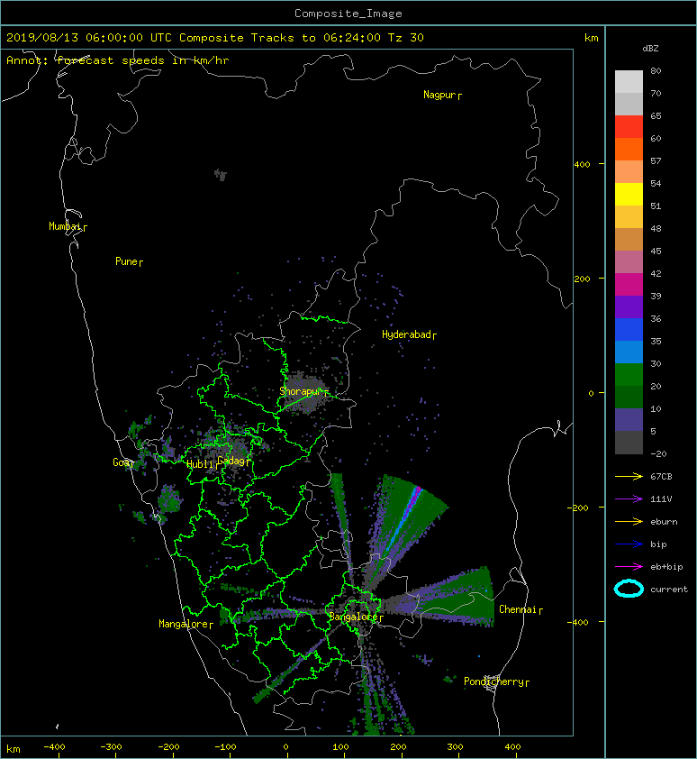
Task: Click the Bangalore city label
Action: pyautogui.click(x=354, y=617)
